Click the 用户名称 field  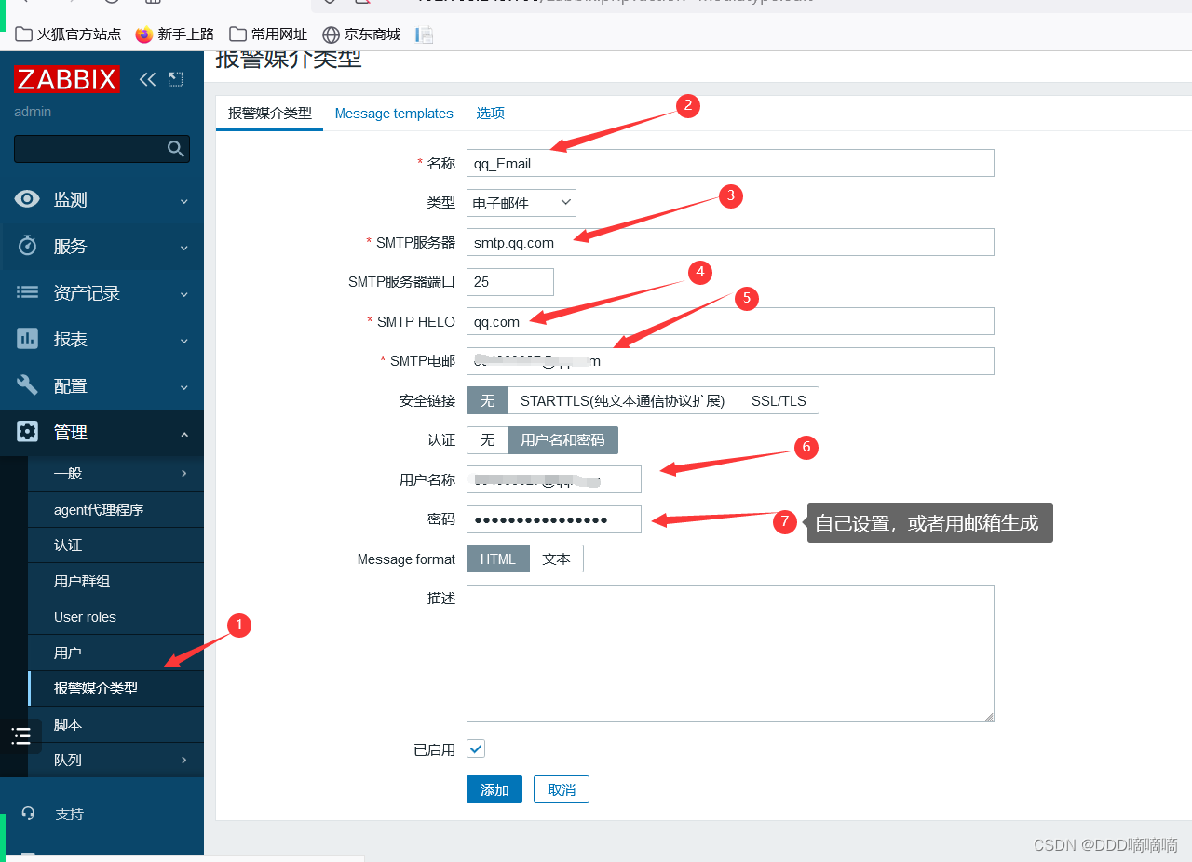click(x=554, y=479)
